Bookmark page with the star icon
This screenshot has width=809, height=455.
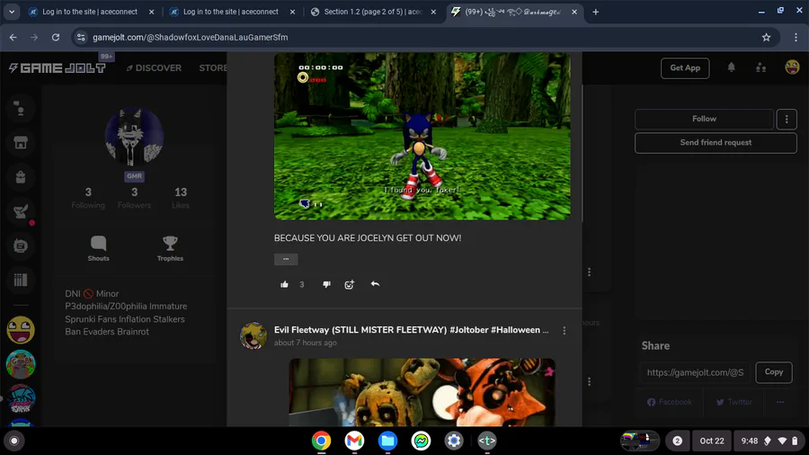(766, 37)
